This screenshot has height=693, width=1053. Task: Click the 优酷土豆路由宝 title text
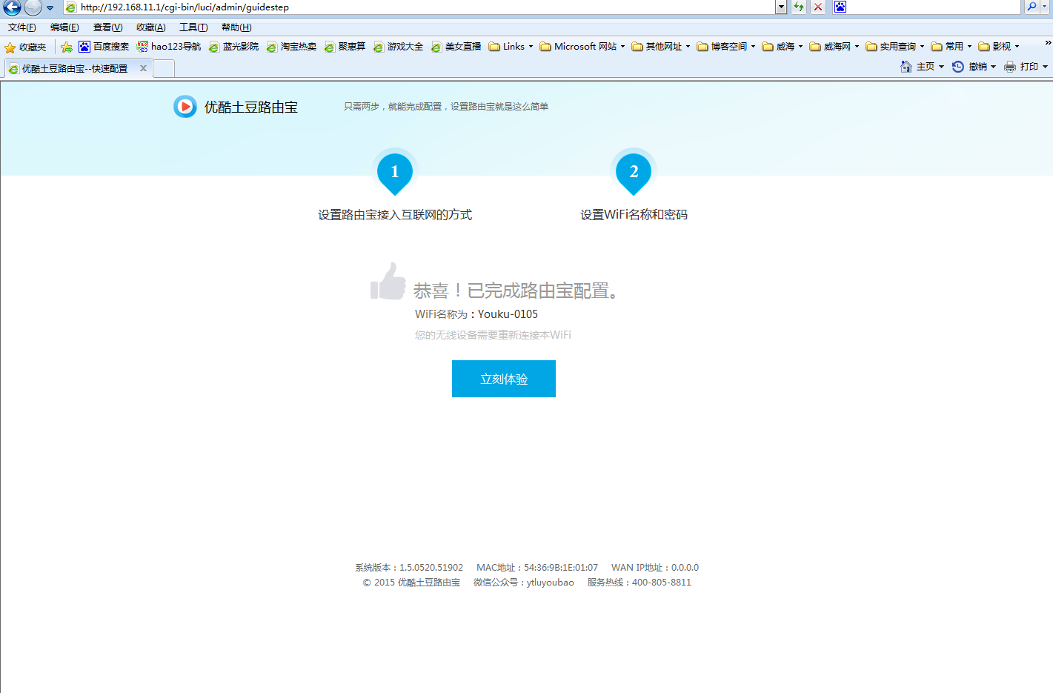point(251,107)
